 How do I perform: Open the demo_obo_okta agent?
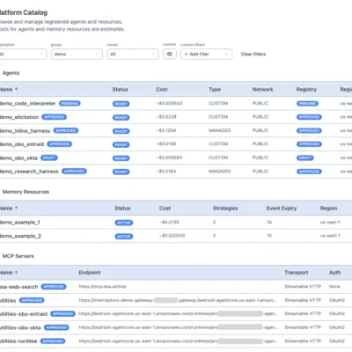click(18, 158)
